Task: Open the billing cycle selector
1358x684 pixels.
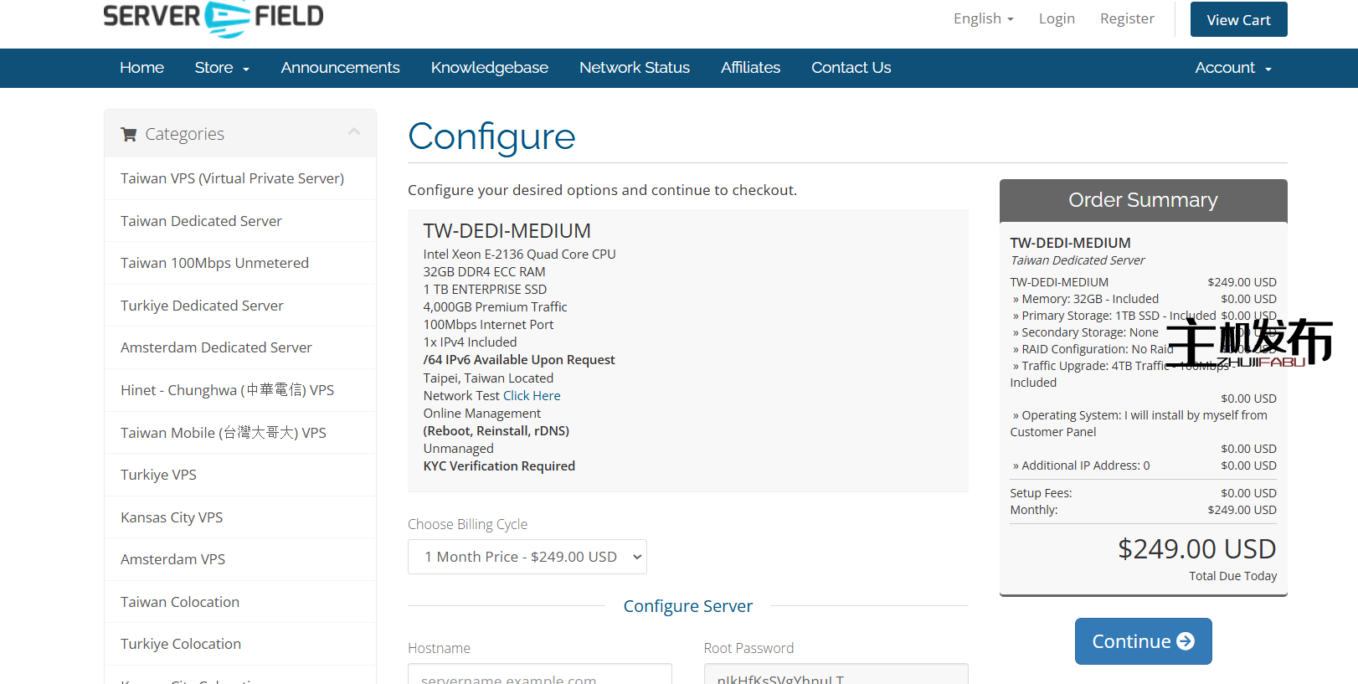Action: (x=527, y=557)
